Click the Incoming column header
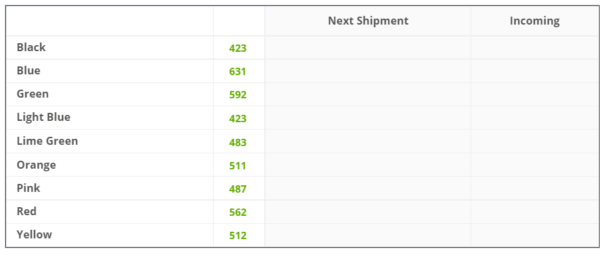The height and width of the screenshot is (259, 603). (x=534, y=21)
